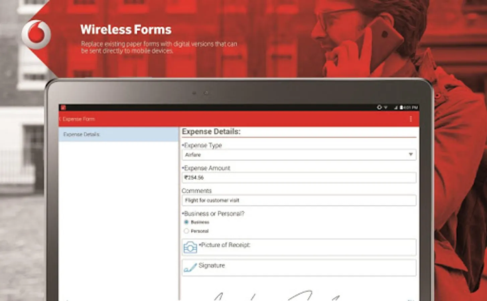Click the Wireless Forms title
This screenshot has width=487, height=301.
(x=126, y=30)
